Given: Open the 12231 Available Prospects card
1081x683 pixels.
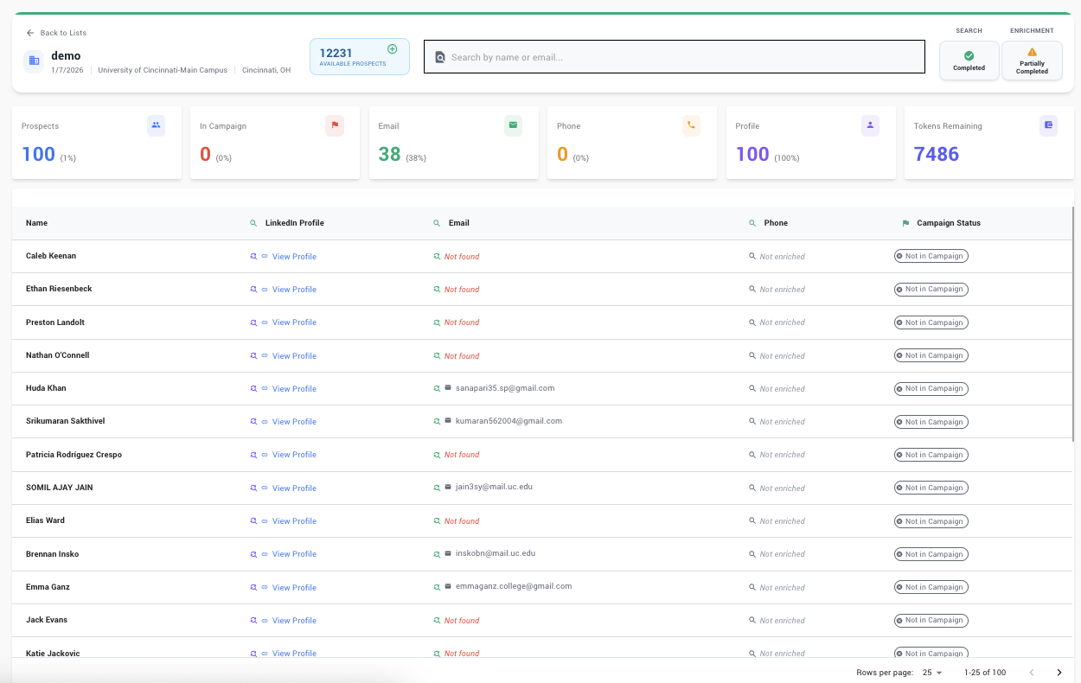Looking at the screenshot, I should pyautogui.click(x=360, y=56).
